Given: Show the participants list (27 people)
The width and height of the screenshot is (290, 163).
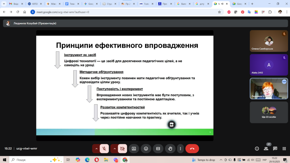Looking at the screenshot, I should click(266, 149).
